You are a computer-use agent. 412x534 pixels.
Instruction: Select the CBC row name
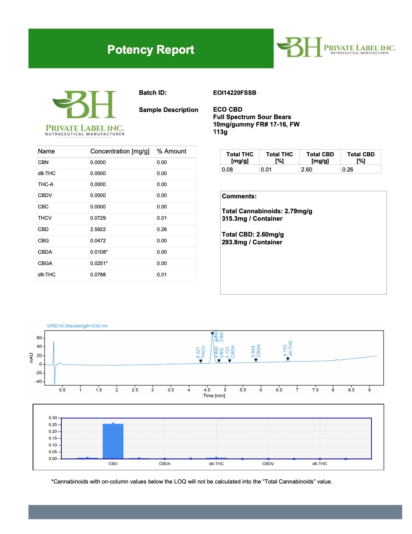[x=43, y=207]
